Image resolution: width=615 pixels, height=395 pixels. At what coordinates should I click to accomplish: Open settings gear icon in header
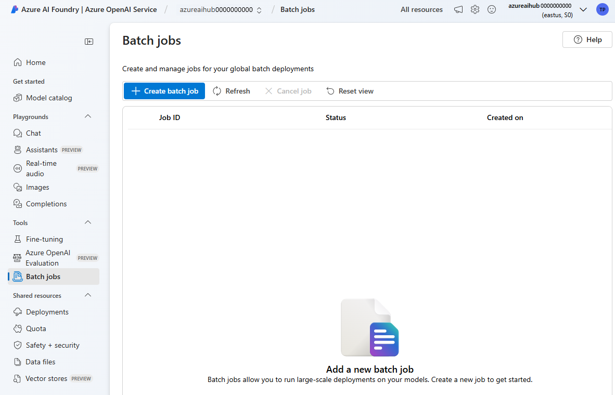coord(475,9)
